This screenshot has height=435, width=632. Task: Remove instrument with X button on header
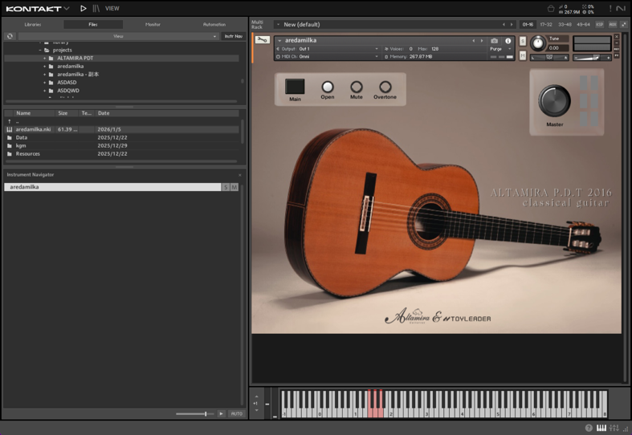point(616,37)
